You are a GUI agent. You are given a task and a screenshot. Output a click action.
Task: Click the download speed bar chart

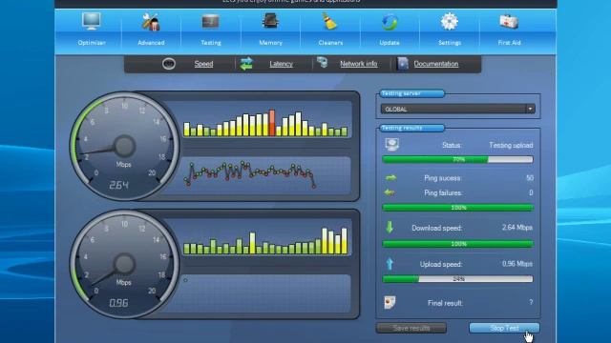[x=265, y=123]
